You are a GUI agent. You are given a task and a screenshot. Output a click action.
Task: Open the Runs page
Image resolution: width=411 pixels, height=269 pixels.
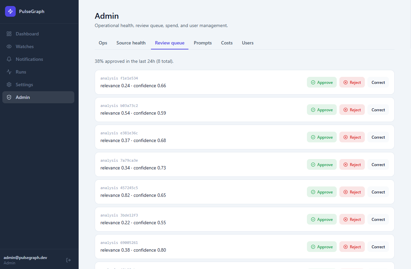tap(38, 72)
